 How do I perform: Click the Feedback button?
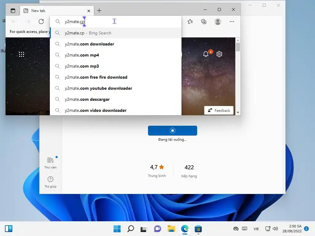pyautogui.click(x=219, y=110)
